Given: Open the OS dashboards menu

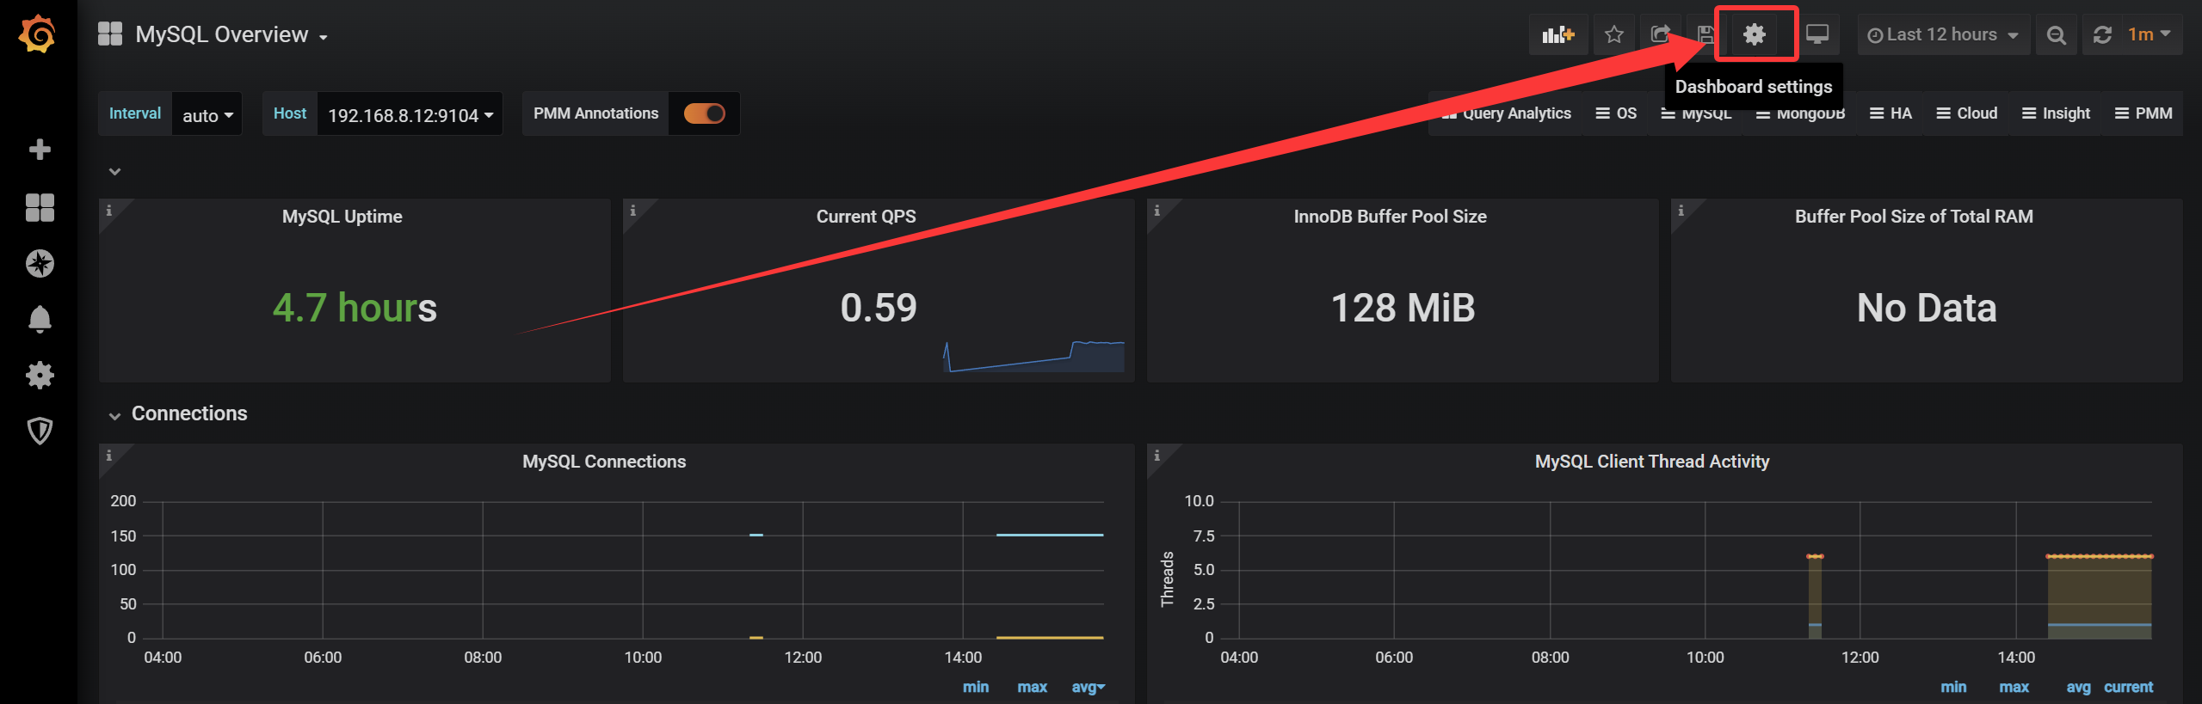Looking at the screenshot, I should (1616, 113).
